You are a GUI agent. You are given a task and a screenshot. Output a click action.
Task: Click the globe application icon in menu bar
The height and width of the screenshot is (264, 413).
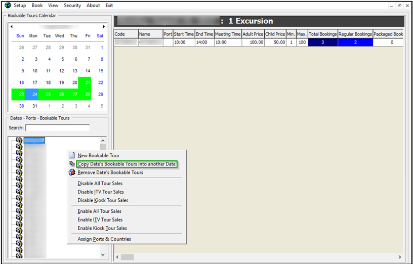pos(8,5)
